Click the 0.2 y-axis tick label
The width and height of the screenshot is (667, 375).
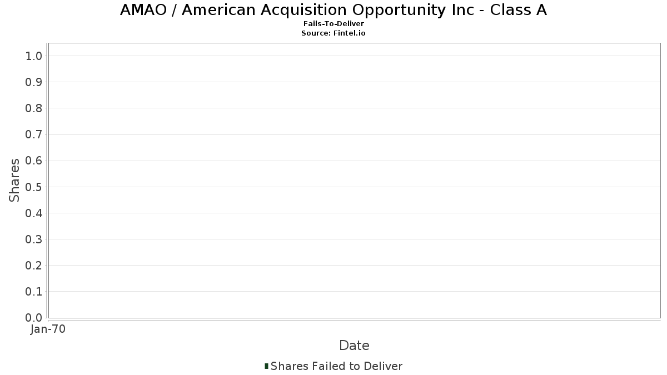[34, 266]
